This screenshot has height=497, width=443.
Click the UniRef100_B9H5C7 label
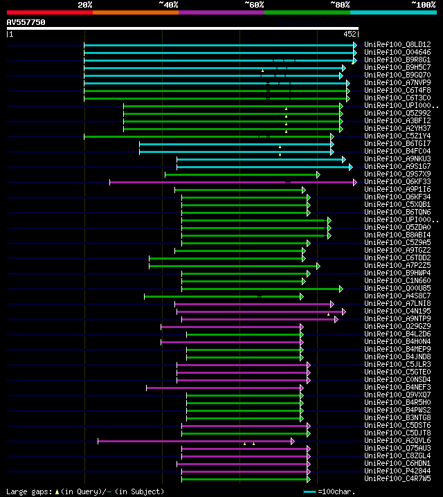(397, 68)
